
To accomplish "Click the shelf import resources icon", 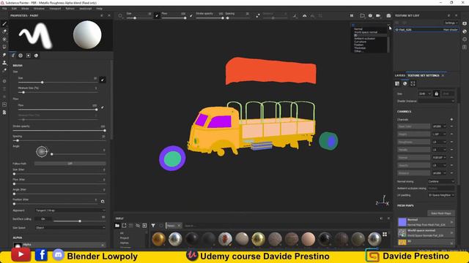I will coord(145,226).
